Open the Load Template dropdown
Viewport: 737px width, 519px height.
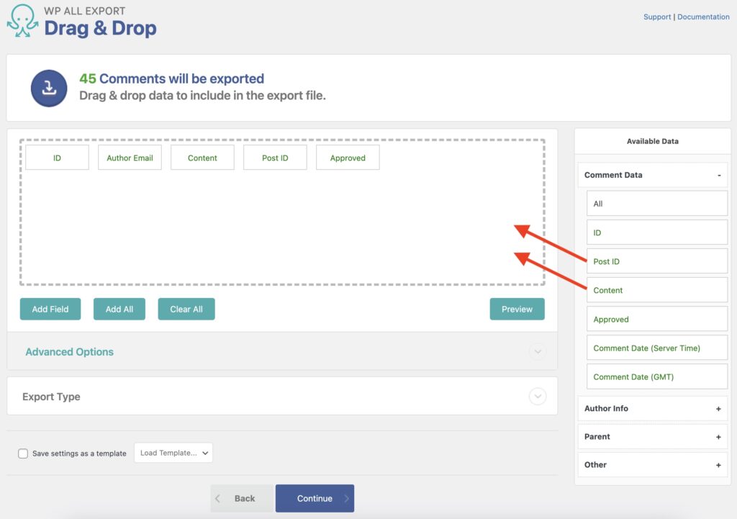click(x=173, y=453)
